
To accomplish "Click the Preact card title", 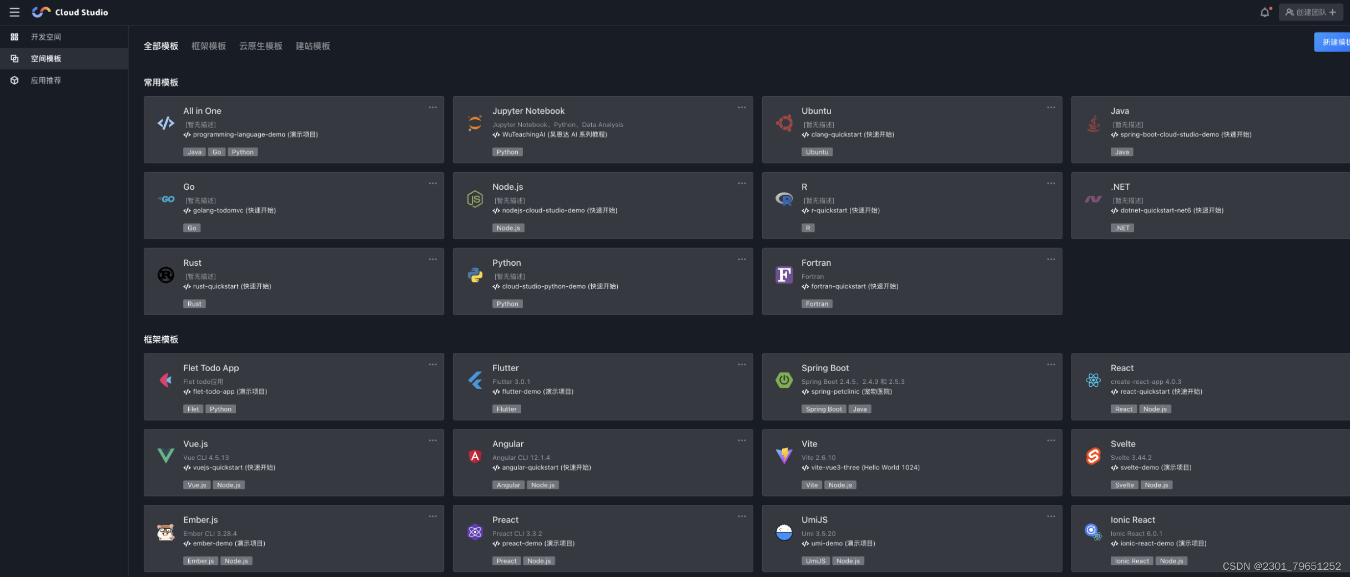I will [x=505, y=520].
